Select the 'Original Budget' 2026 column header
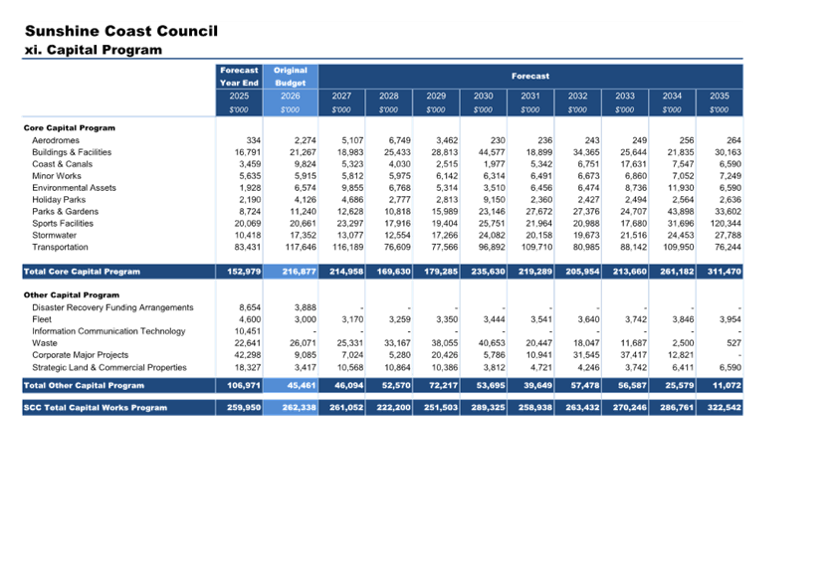This screenshot has height=577, width=838. 290,77
